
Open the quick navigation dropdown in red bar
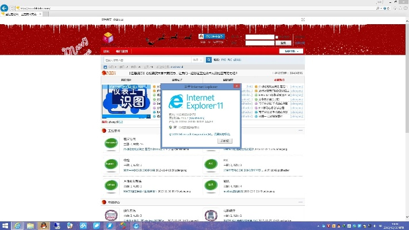click(291, 51)
